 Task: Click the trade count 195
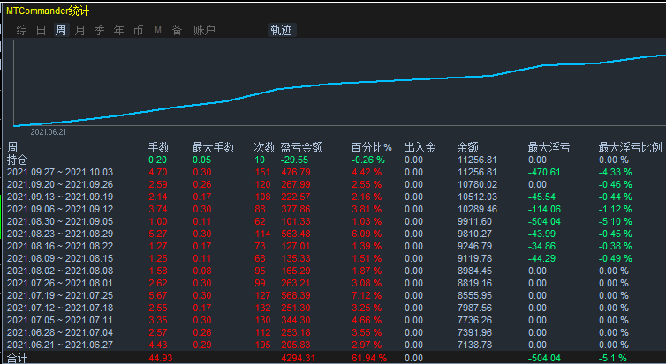click(263, 345)
